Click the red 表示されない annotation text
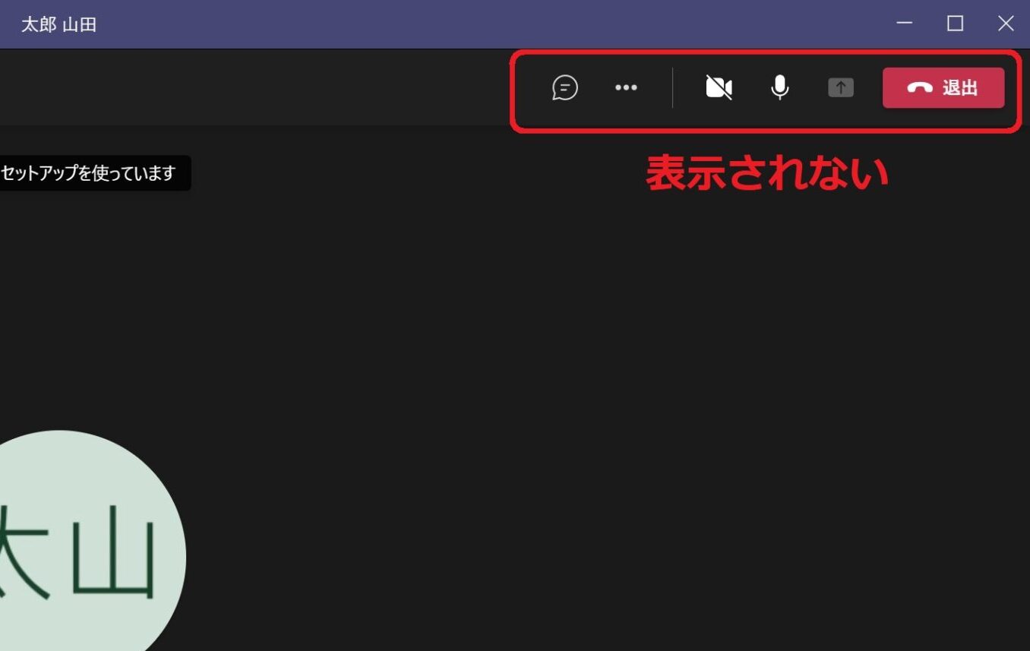 tap(767, 173)
